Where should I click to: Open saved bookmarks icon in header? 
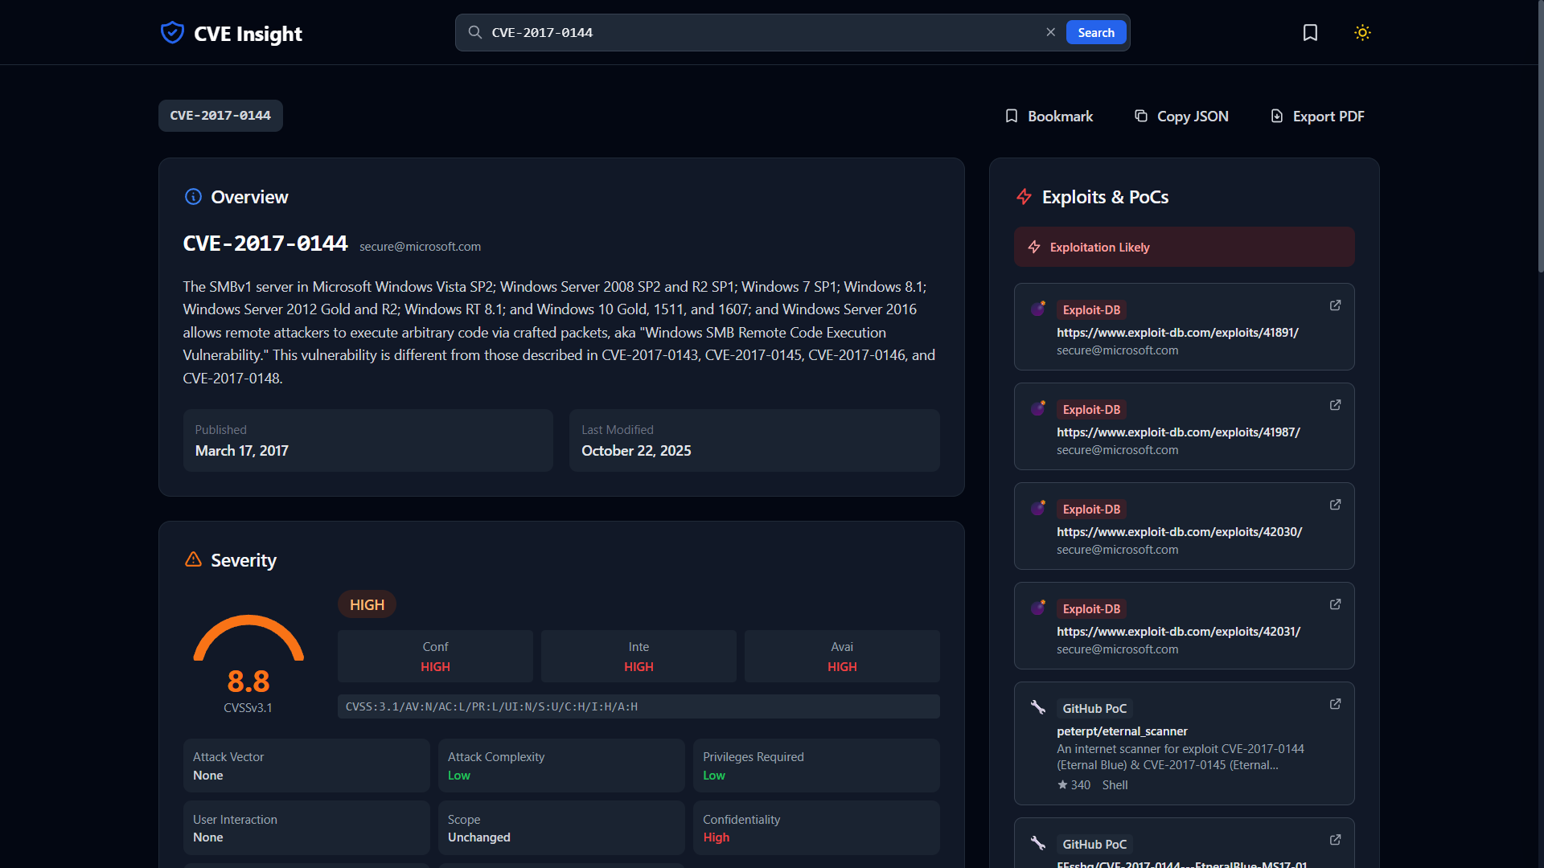pyautogui.click(x=1310, y=32)
